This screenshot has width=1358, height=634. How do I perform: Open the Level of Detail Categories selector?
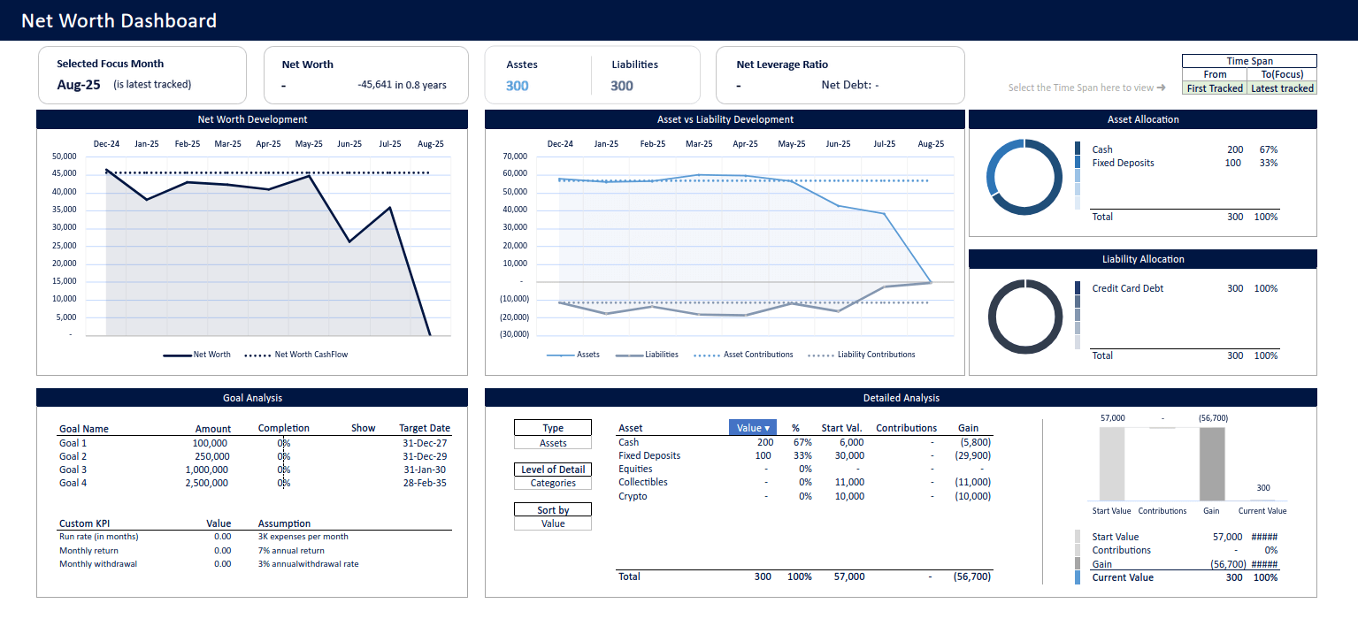(552, 482)
